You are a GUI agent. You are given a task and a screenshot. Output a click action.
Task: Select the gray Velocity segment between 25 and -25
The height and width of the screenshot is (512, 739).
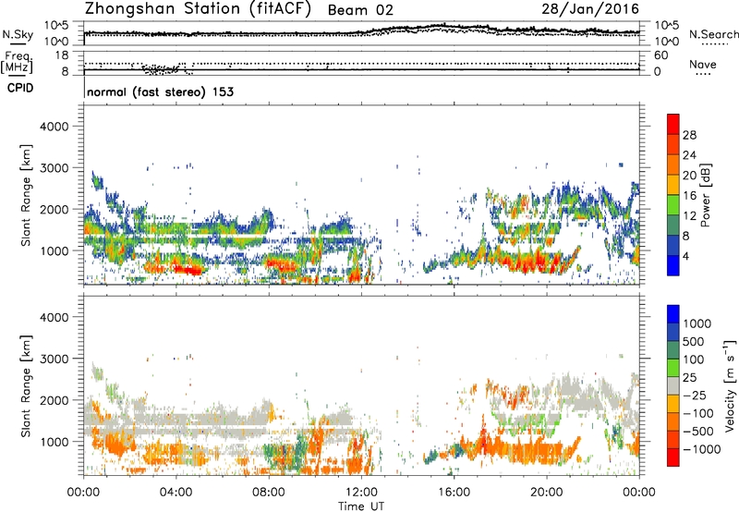click(x=673, y=385)
